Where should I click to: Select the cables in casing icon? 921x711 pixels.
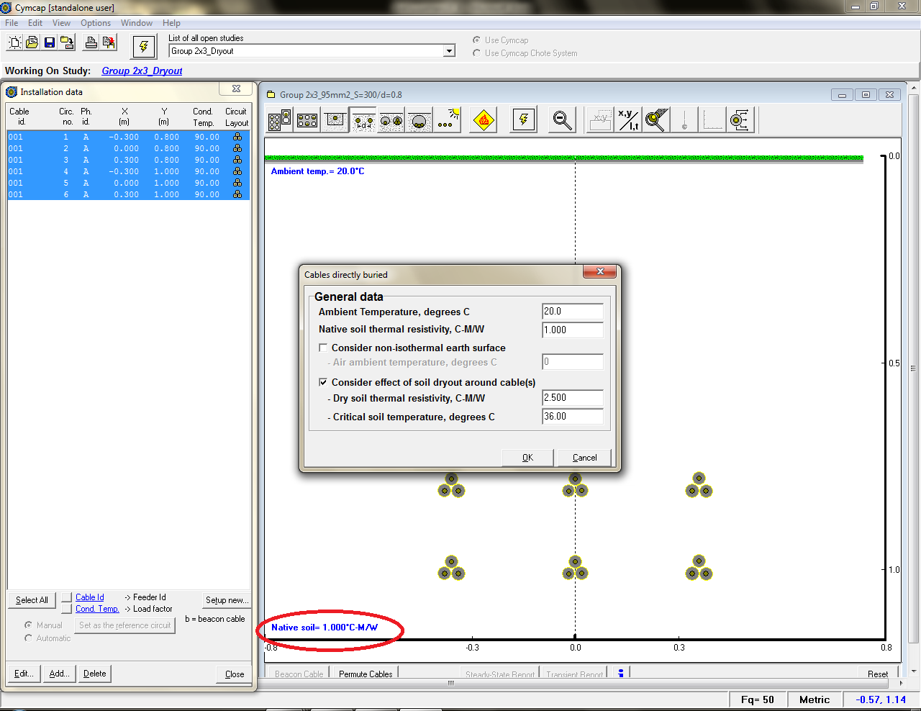(x=419, y=120)
